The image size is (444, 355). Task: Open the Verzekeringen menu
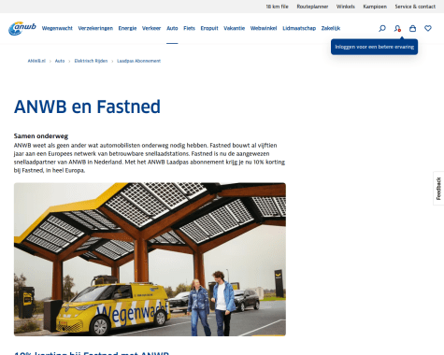coord(95,28)
